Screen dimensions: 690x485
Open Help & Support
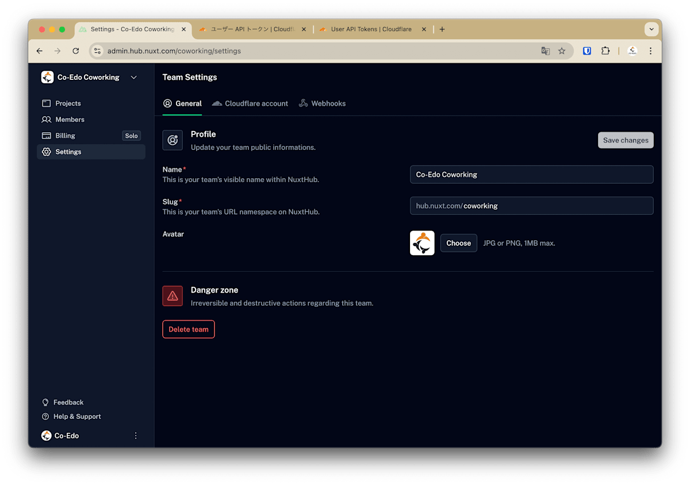tap(71, 417)
